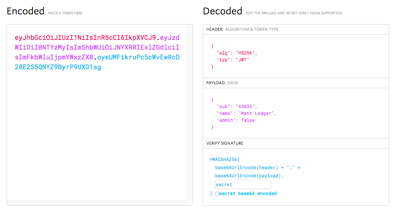This screenshot has height=210, width=394.
Task: Click the HEADER: ALGORITHM & TOKEN TYPE label
Action: [x=242, y=29]
